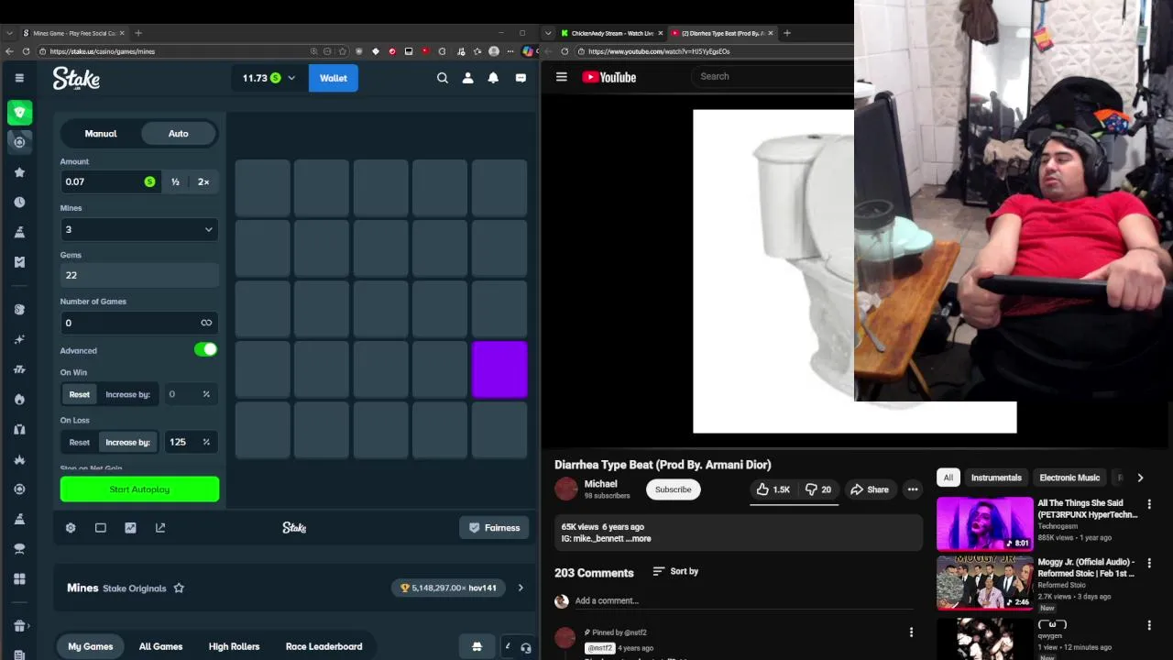Open YouTube guide hamburger menu

562,77
